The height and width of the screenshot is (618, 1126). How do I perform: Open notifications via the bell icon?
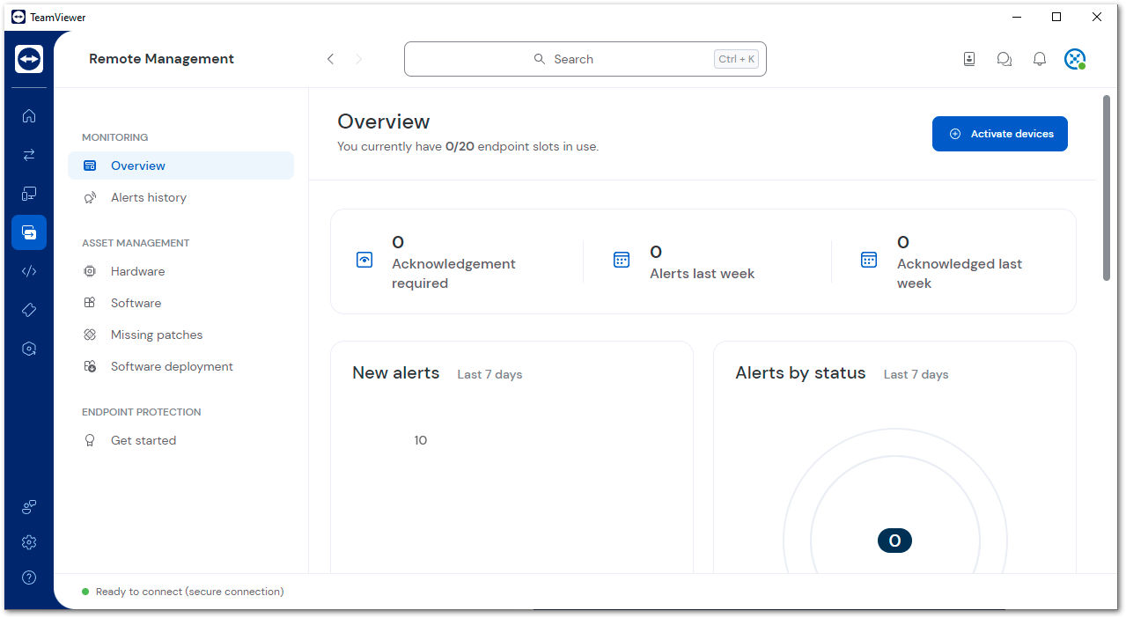click(1039, 58)
